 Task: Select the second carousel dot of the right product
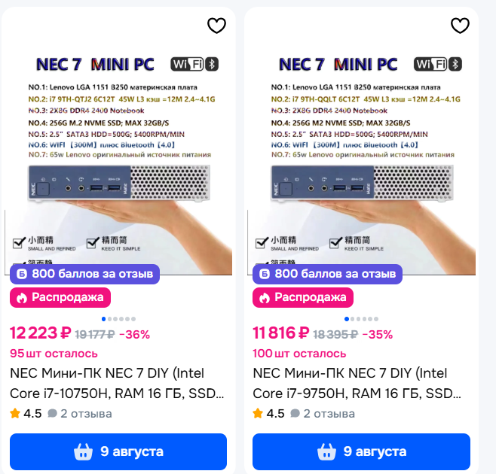[x=352, y=319]
